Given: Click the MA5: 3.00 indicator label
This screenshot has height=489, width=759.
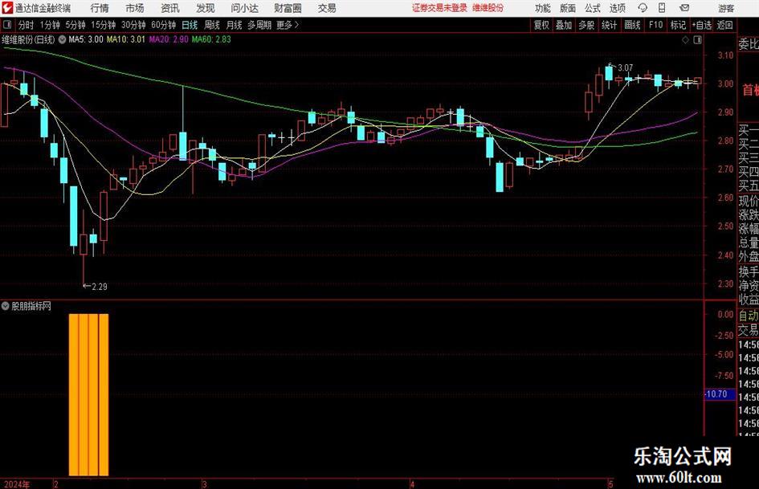Looking at the screenshot, I should point(86,39).
